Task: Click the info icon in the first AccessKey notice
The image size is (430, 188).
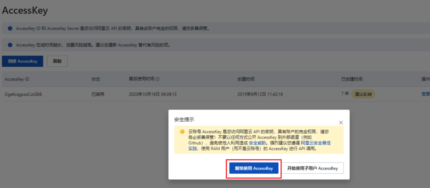Action: click(10, 28)
